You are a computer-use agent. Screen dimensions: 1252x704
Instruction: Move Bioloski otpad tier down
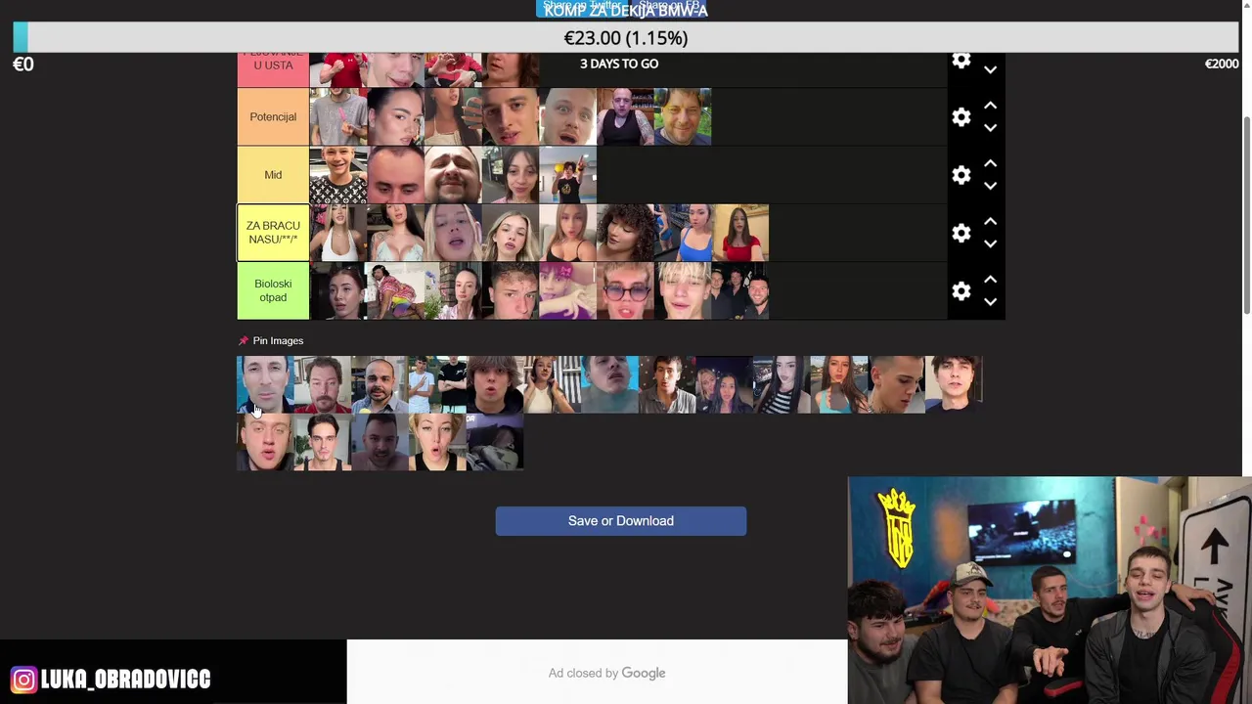pyautogui.click(x=990, y=302)
